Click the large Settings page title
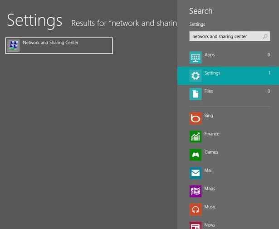 34,21
